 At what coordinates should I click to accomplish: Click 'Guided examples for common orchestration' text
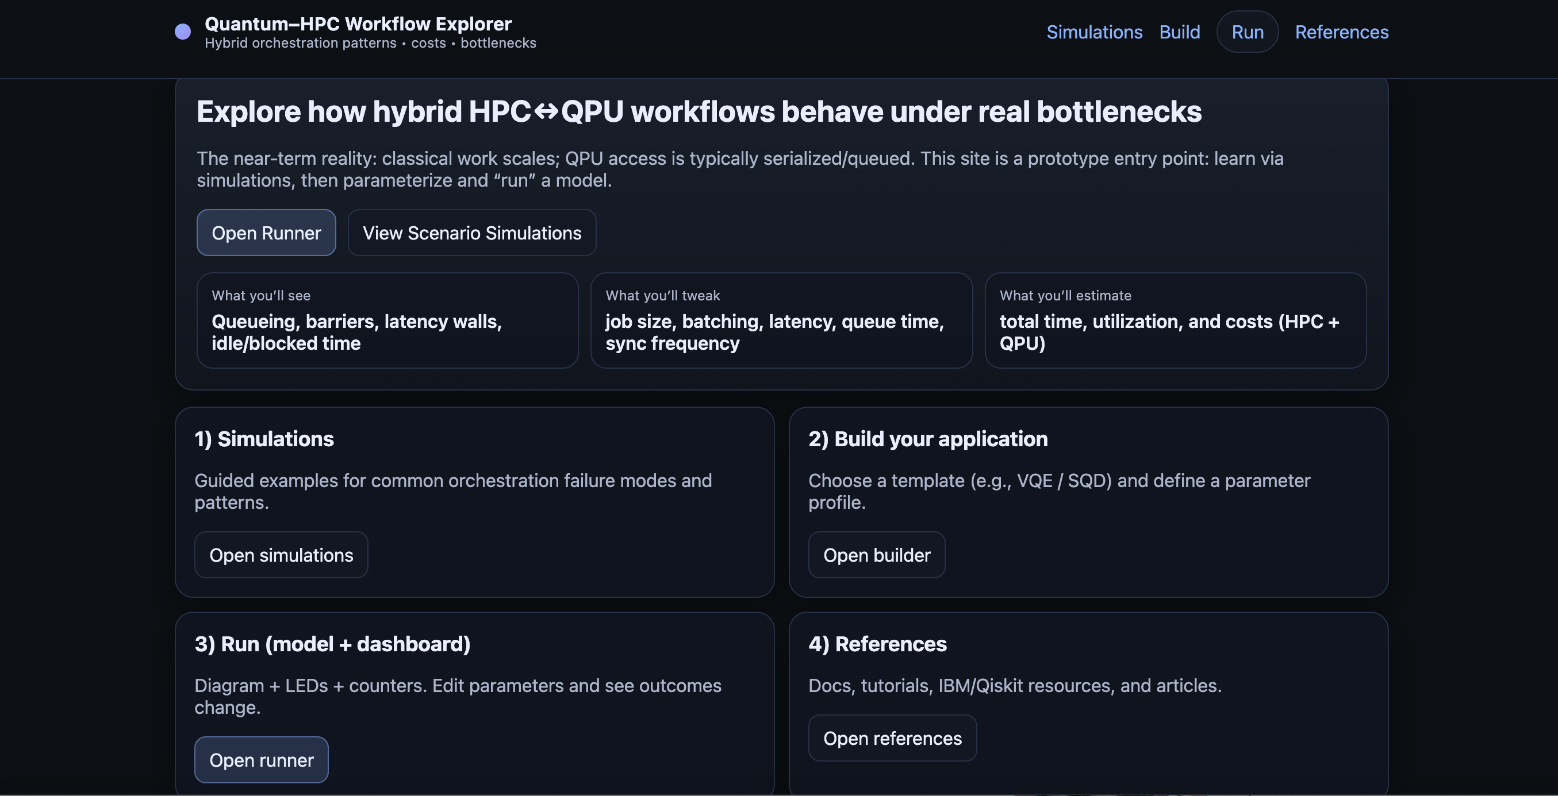coord(453,492)
